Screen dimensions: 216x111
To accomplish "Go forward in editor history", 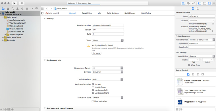I will point(51,9).
